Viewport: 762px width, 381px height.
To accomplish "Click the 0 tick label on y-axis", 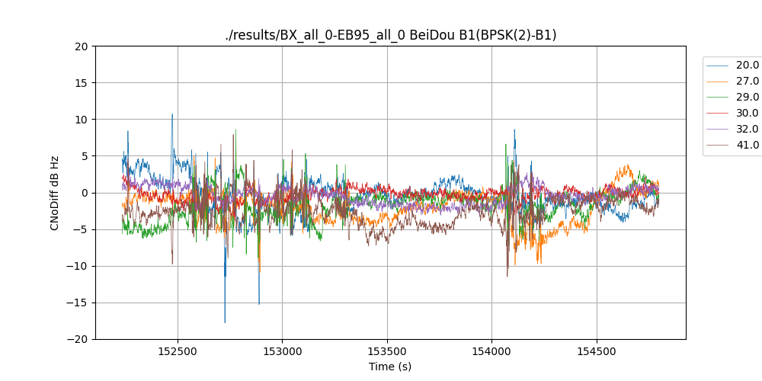I will tap(85, 193).
